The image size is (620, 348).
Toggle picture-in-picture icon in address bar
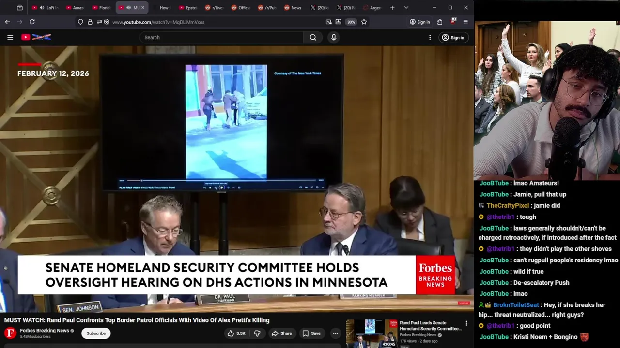click(x=329, y=22)
